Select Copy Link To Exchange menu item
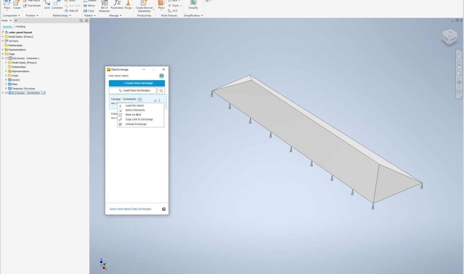 coord(139,119)
